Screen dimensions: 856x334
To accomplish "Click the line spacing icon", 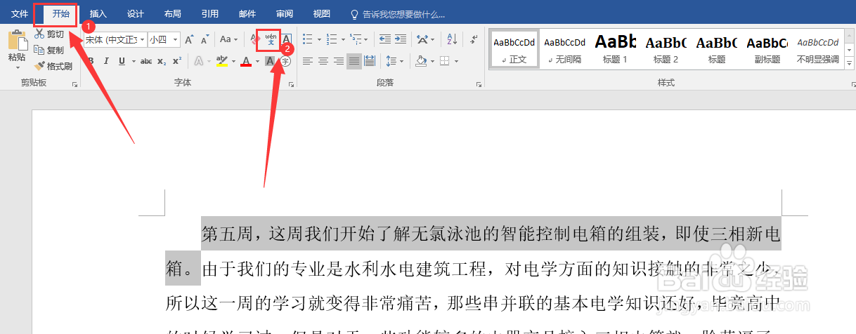I will [x=391, y=61].
